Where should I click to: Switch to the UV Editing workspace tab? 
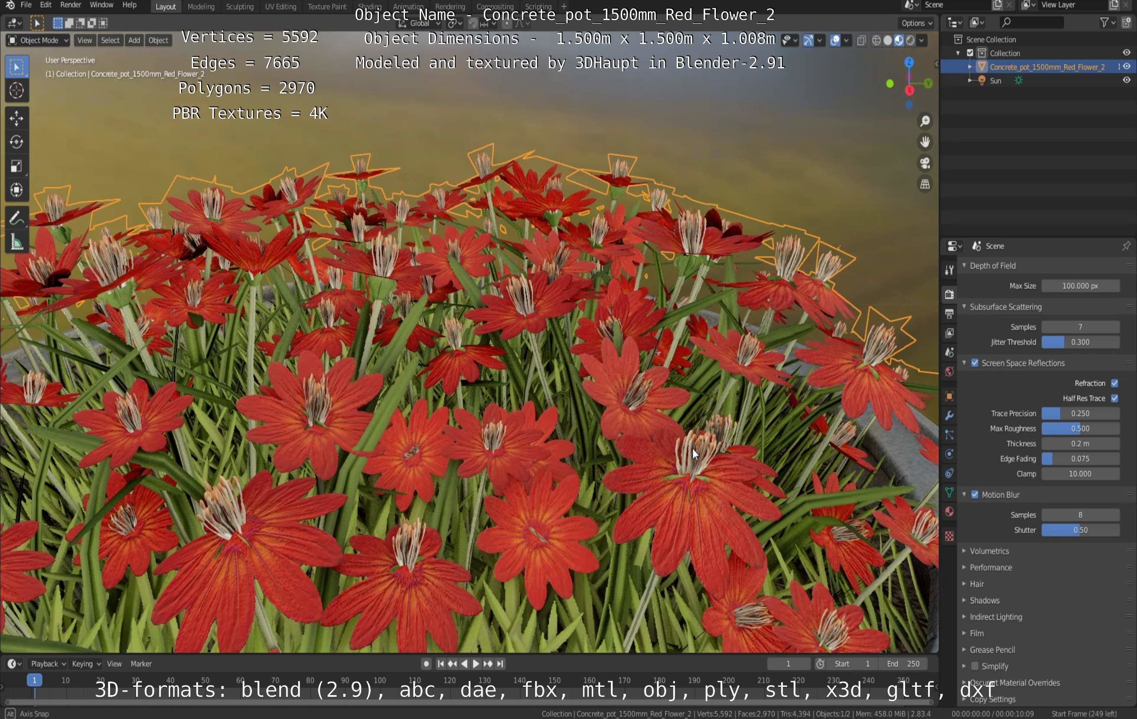(x=281, y=7)
